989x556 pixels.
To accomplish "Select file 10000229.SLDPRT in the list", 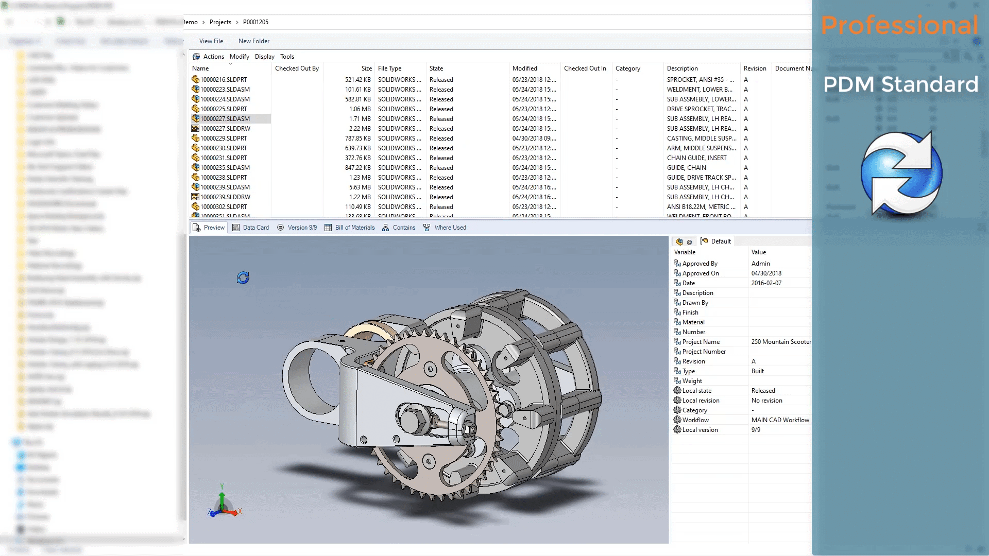I will click(224, 138).
